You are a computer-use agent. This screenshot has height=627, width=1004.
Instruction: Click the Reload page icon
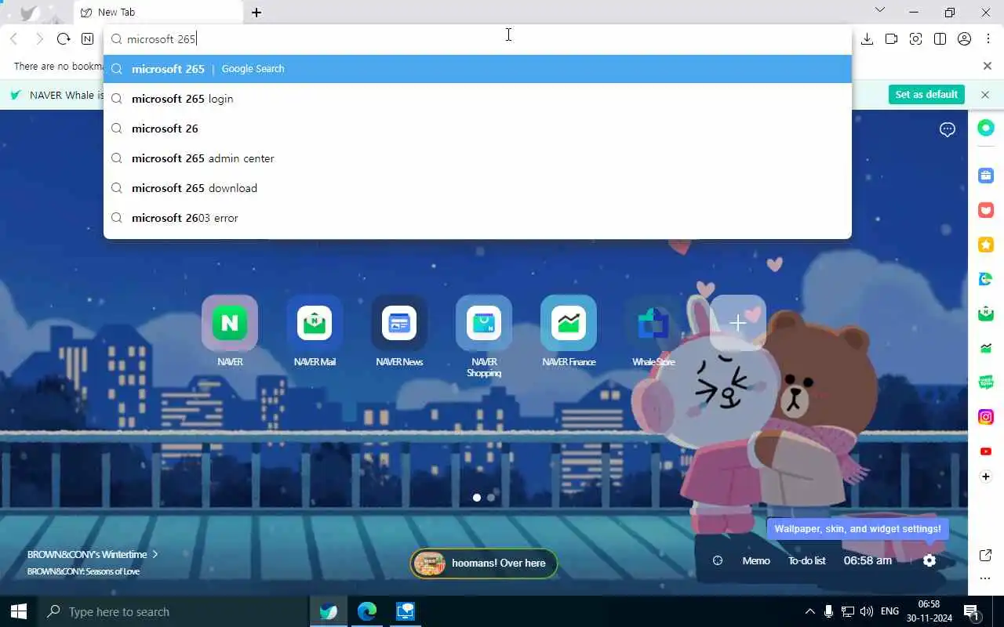point(64,38)
